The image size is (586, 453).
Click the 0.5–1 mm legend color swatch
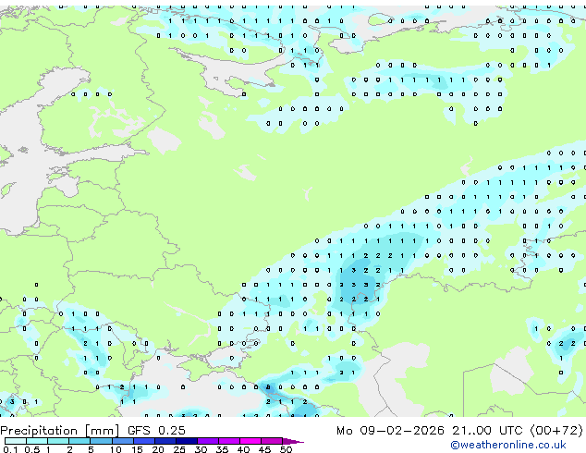37,441
